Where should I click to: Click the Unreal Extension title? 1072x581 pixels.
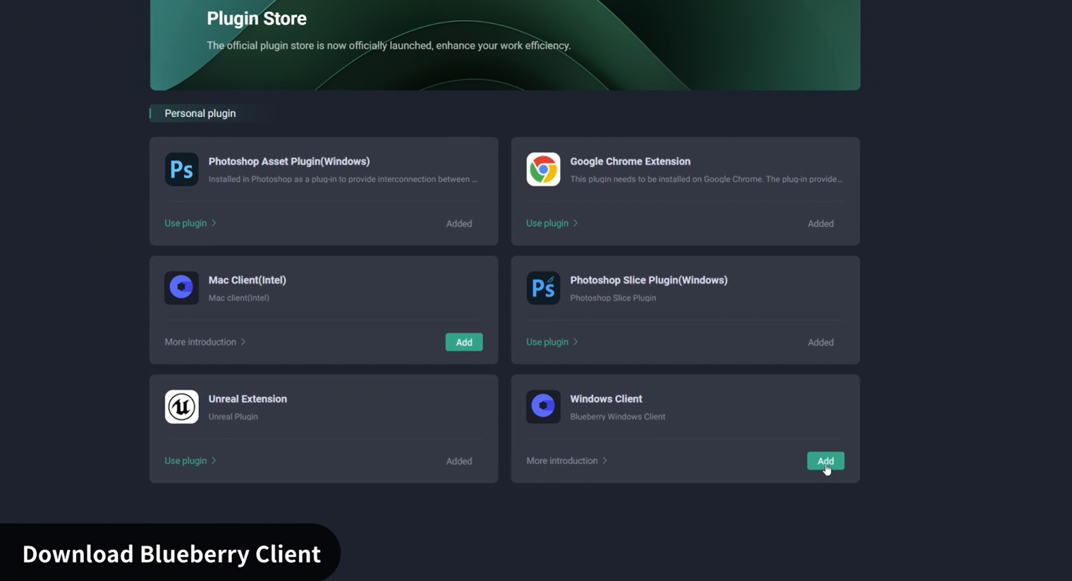point(248,398)
